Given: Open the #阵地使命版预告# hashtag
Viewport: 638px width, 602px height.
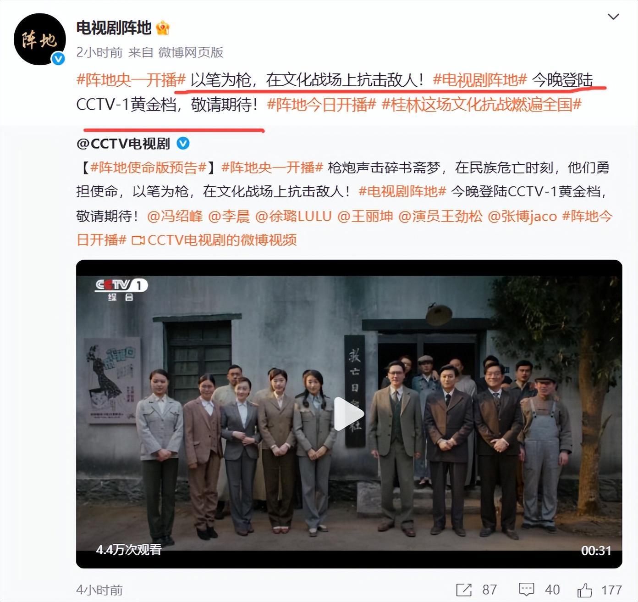Looking at the screenshot, I should (148, 167).
